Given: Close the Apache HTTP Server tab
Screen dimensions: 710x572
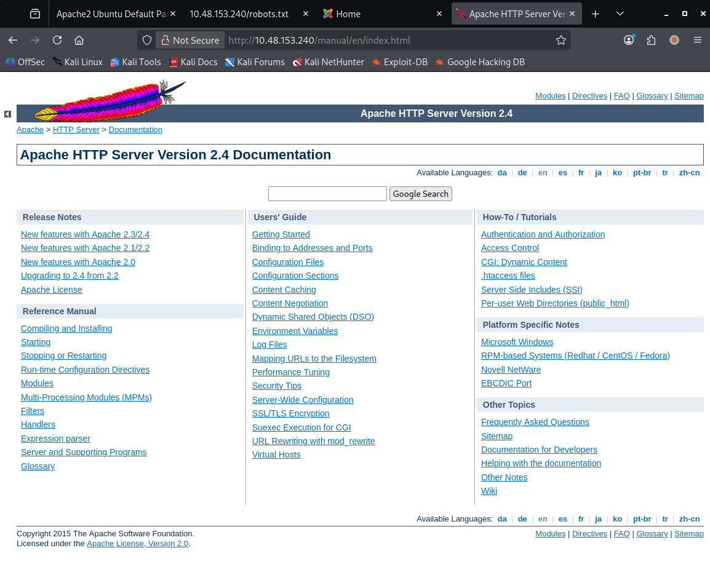Looking at the screenshot, I should pyautogui.click(x=572, y=14).
